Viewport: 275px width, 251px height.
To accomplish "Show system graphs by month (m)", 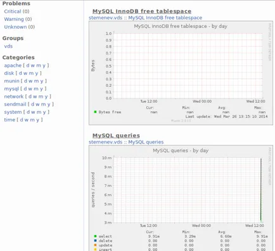I will (39, 112).
